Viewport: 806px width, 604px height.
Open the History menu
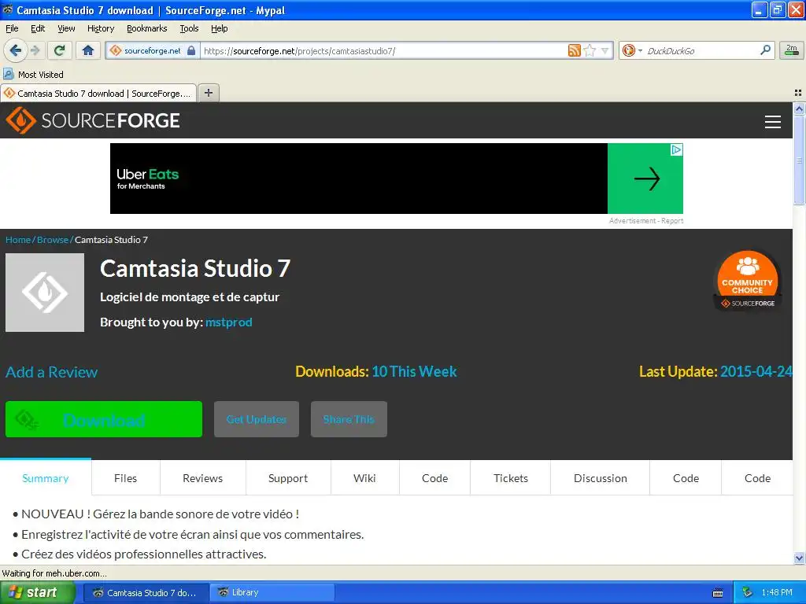(x=100, y=28)
